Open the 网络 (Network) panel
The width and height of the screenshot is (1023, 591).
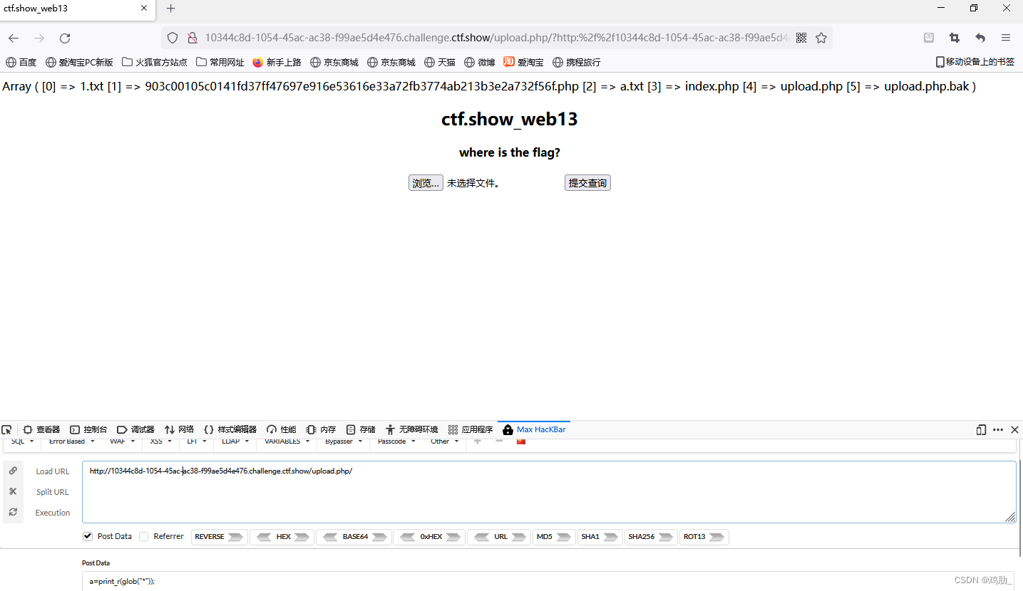click(180, 429)
